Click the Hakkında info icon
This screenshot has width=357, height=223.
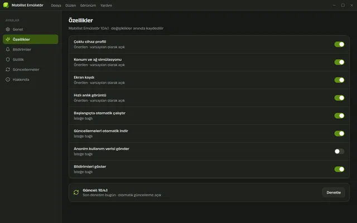[x=8, y=79]
